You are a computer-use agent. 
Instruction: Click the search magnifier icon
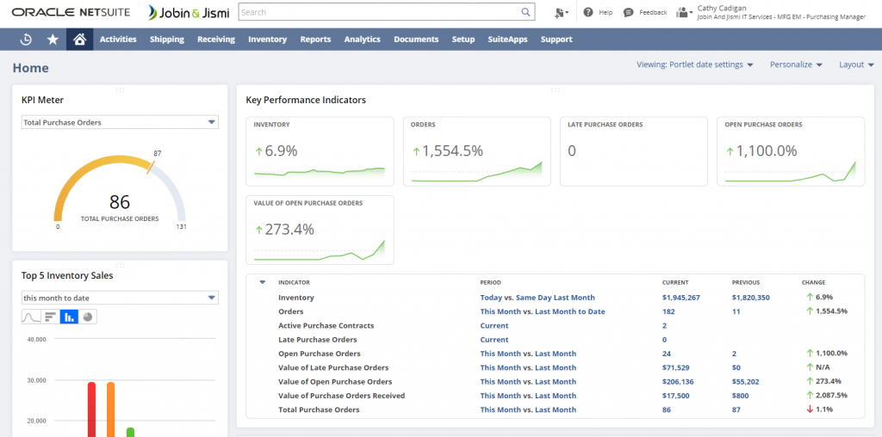(x=526, y=13)
